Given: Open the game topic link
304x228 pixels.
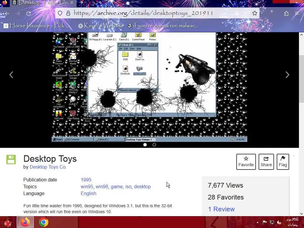Looking at the screenshot, I should [117, 186].
